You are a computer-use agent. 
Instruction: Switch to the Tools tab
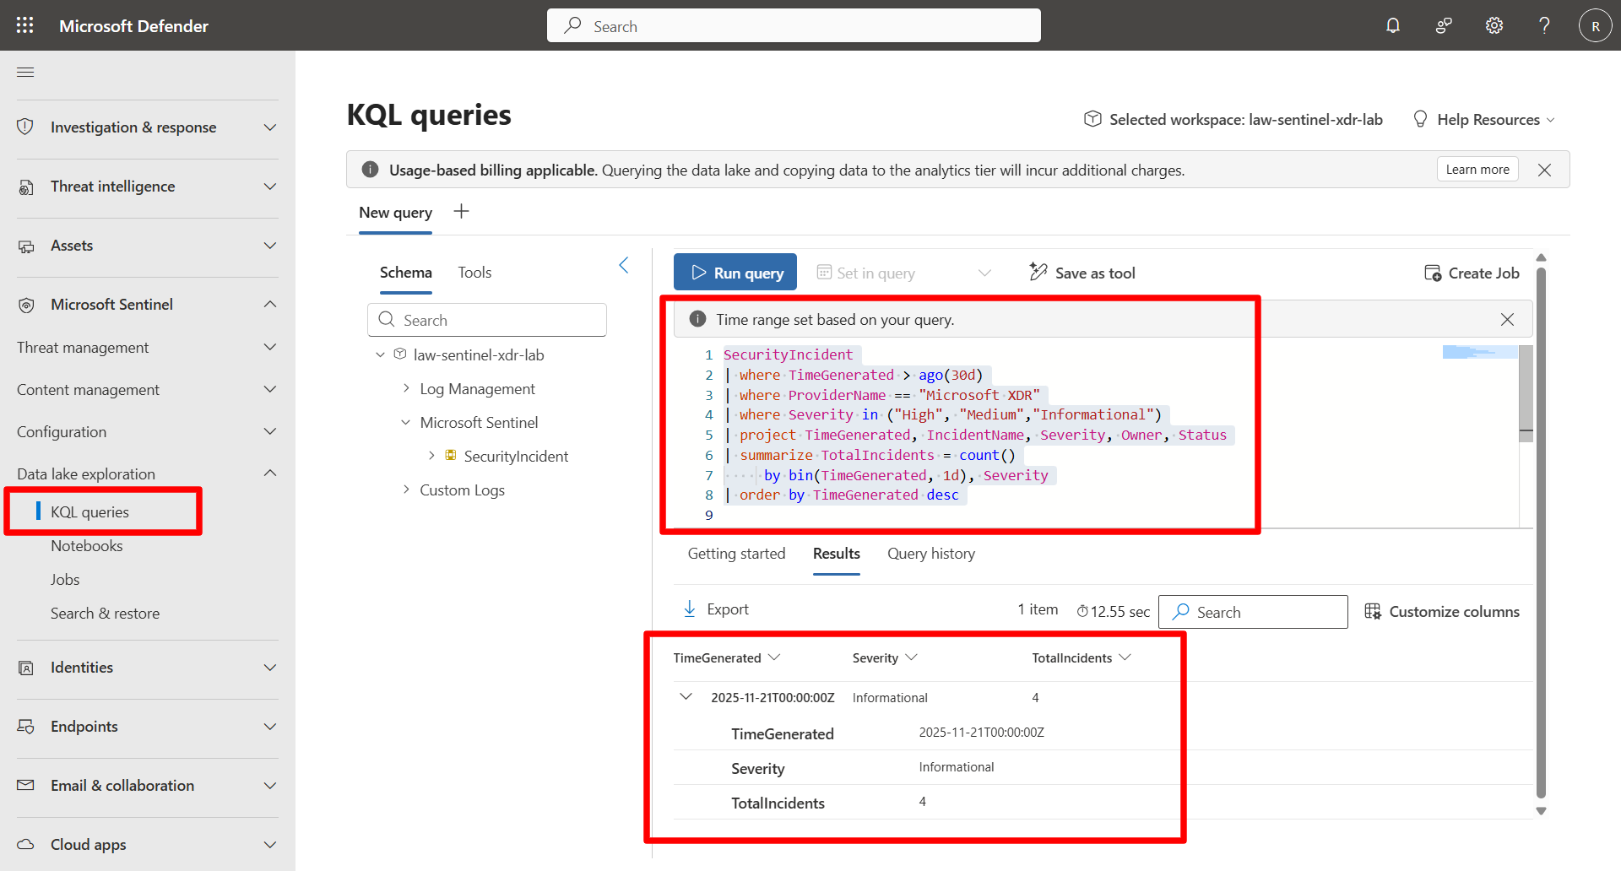point(474,273)
